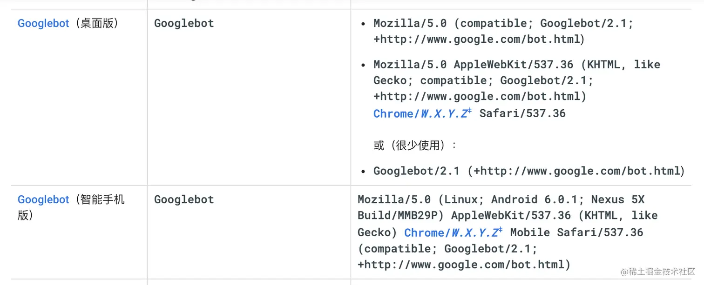Click the Googlebot token in desktop row

coord(184,23)
